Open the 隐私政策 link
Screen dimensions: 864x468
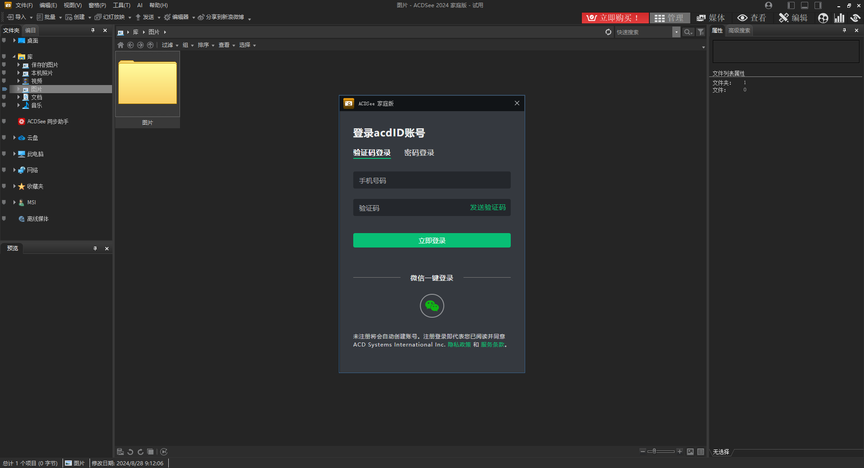[459, 344]
